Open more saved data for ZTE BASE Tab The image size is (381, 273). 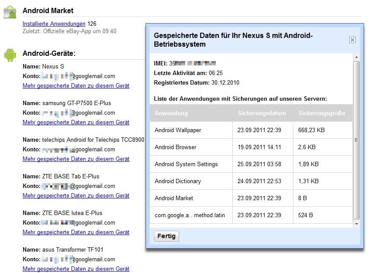[76, 196]
